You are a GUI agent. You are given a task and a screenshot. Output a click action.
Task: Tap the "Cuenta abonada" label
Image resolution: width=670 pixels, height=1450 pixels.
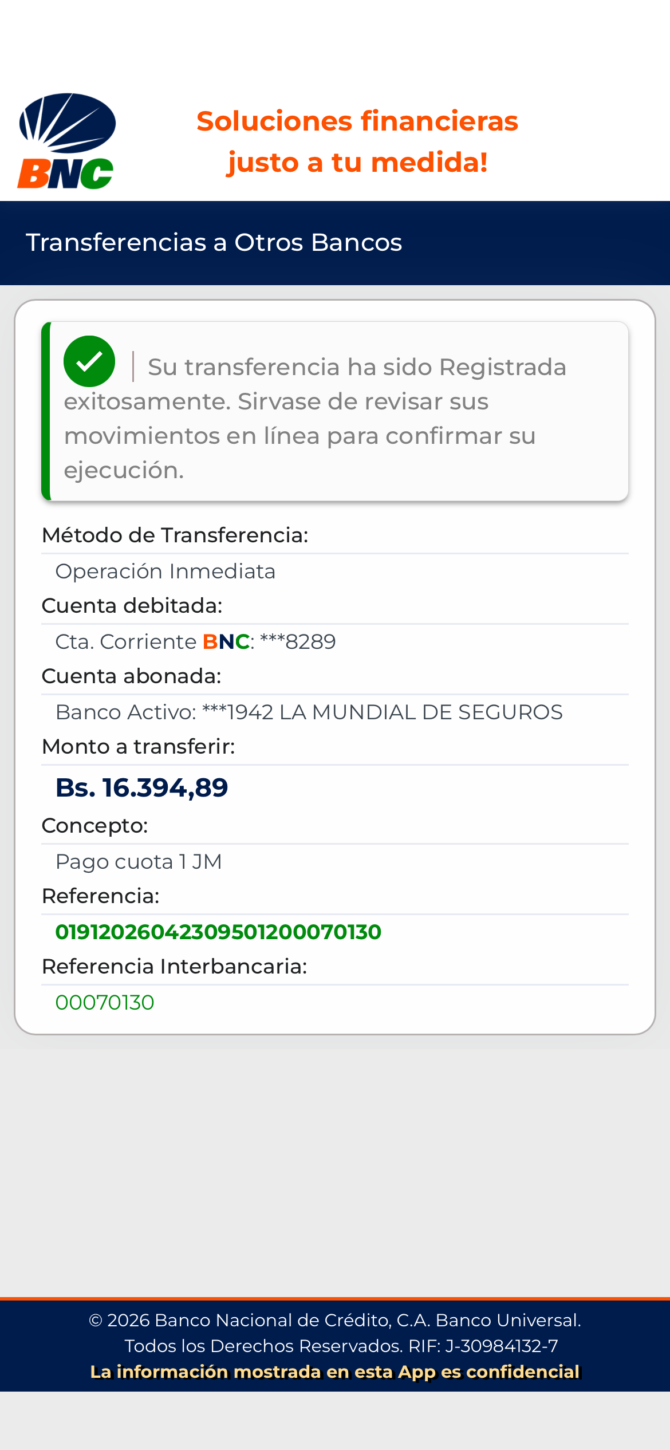131,676
